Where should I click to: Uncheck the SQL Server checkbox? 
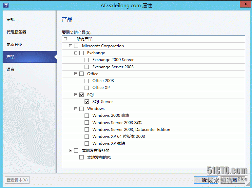tap(87, 102)
